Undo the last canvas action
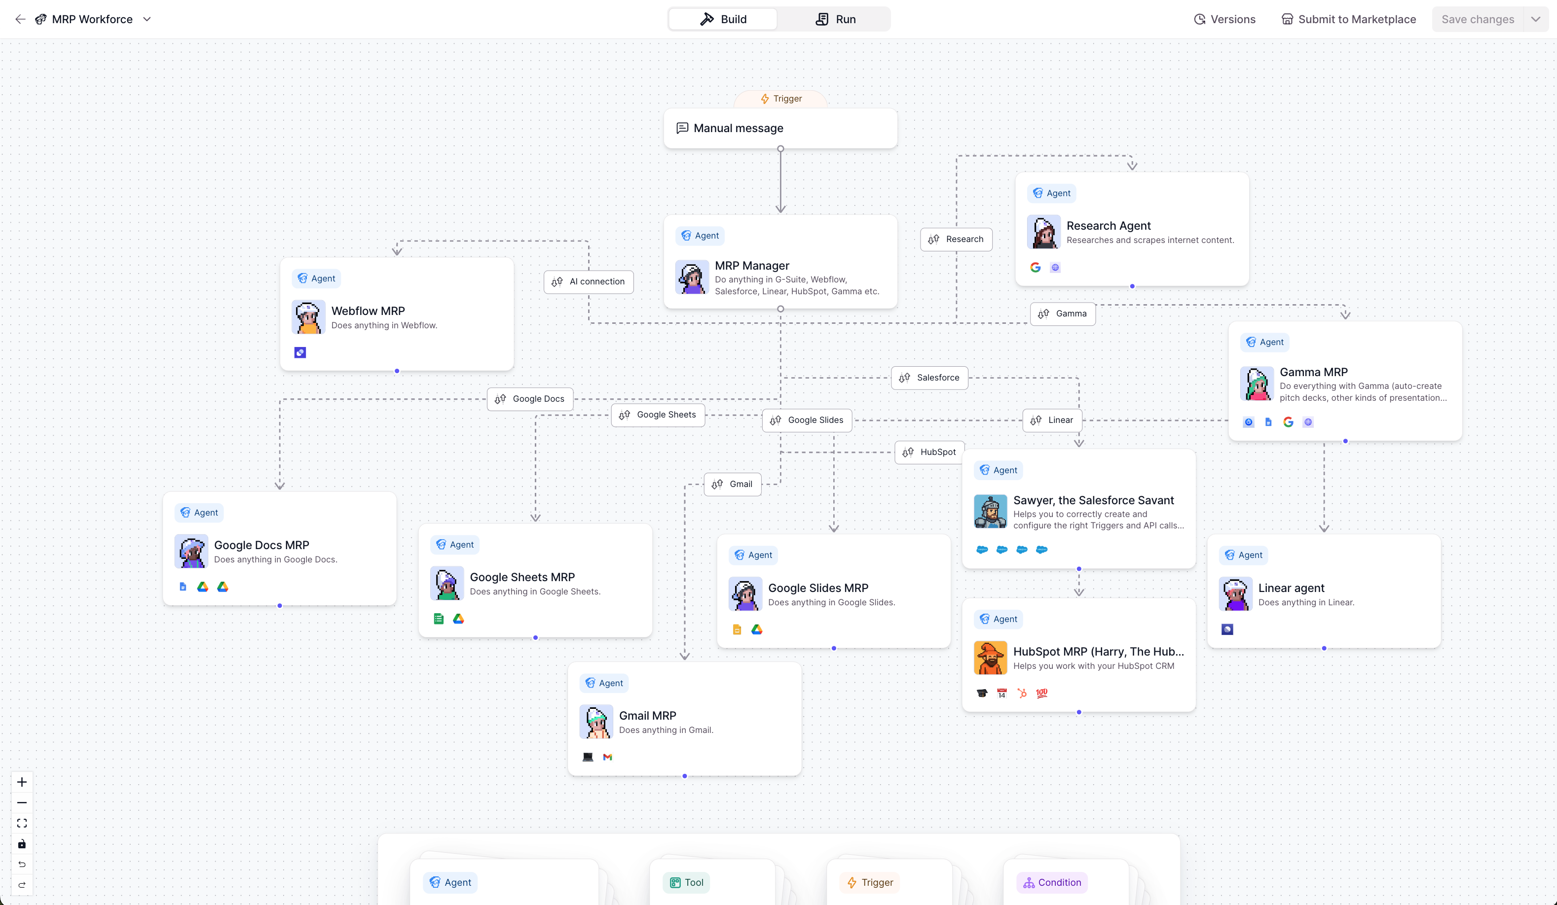 coord(22,864)
